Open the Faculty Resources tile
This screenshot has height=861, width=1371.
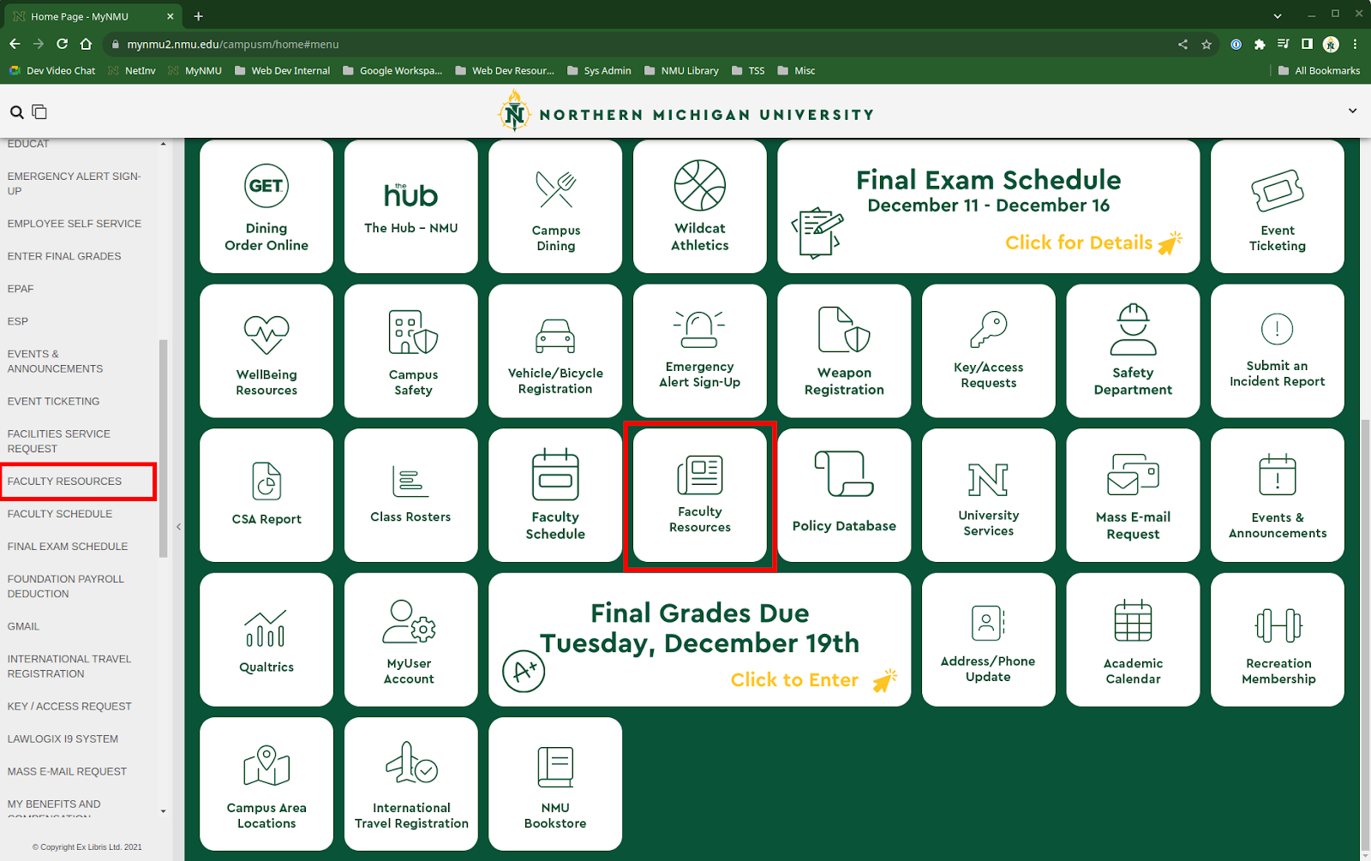(x=700, y=495)
